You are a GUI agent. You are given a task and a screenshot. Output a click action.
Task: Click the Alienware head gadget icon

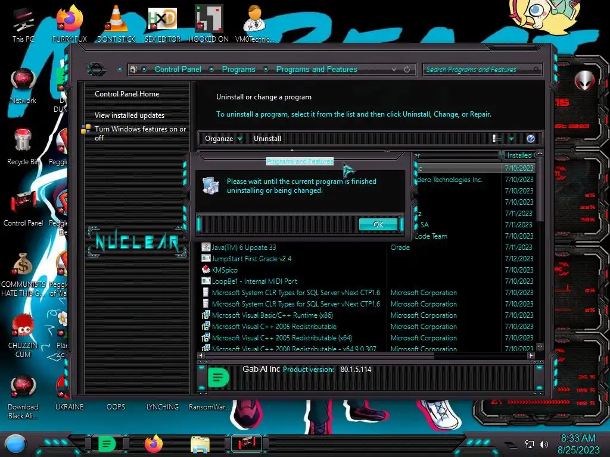point(585,81)
